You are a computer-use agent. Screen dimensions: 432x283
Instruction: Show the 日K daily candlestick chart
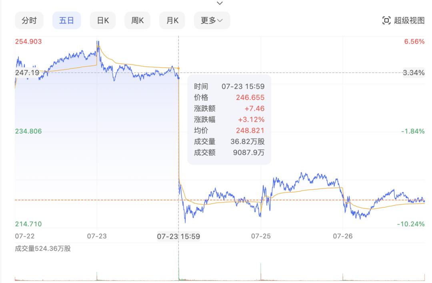tap(103, 20)
